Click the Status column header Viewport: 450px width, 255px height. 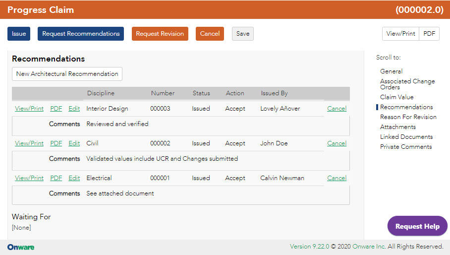point(201,93)
